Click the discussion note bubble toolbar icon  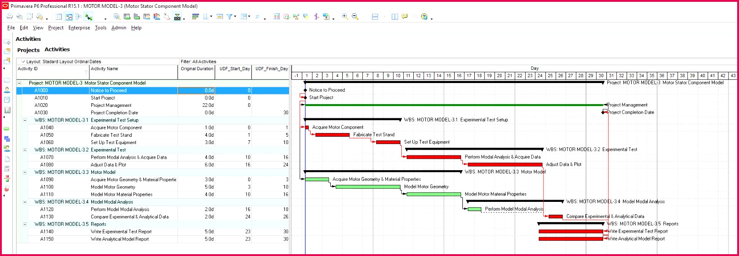click(x=405, y=17)
